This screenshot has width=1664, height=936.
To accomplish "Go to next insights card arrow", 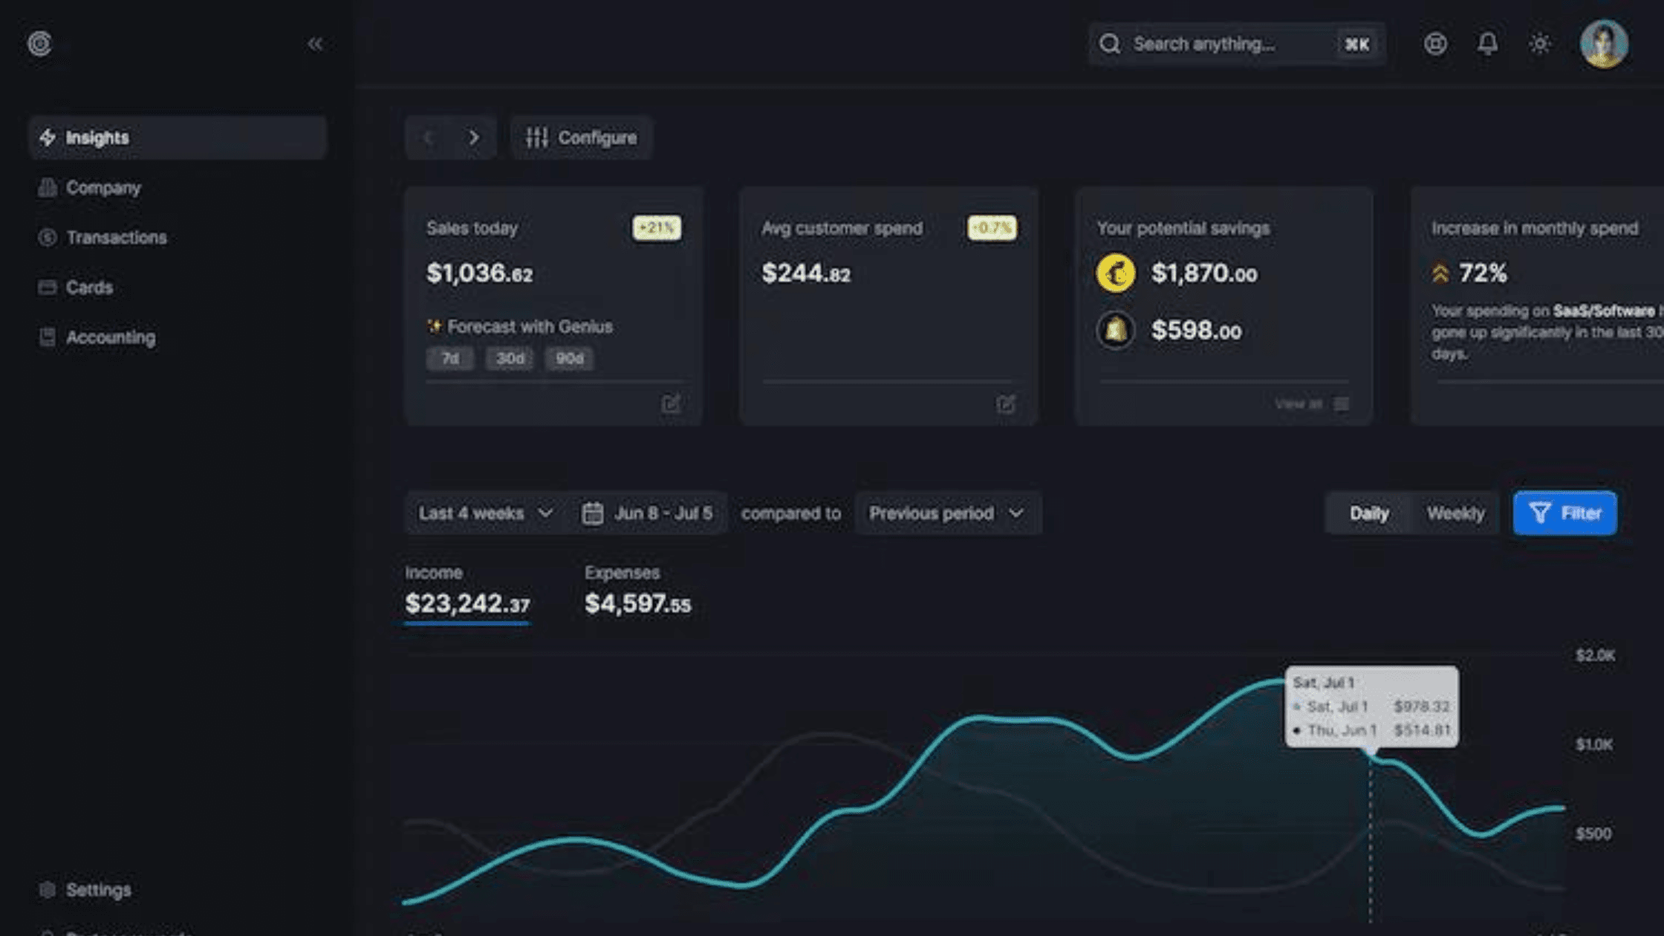I will pyautogui.click(x=473, y=137).
